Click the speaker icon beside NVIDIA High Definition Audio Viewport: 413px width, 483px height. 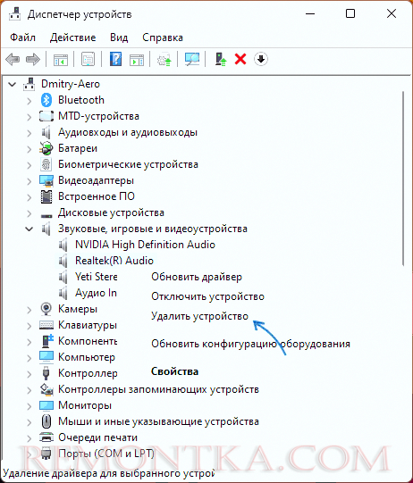point(63,245)
